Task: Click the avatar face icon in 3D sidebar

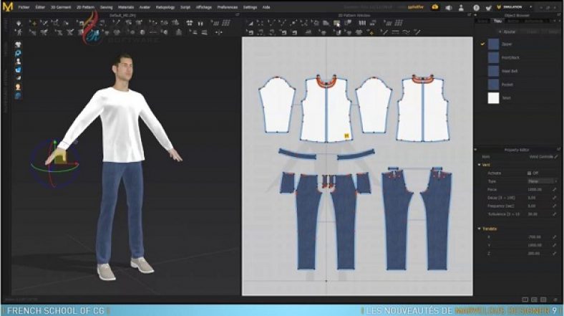Action: (x=17, y=87)
